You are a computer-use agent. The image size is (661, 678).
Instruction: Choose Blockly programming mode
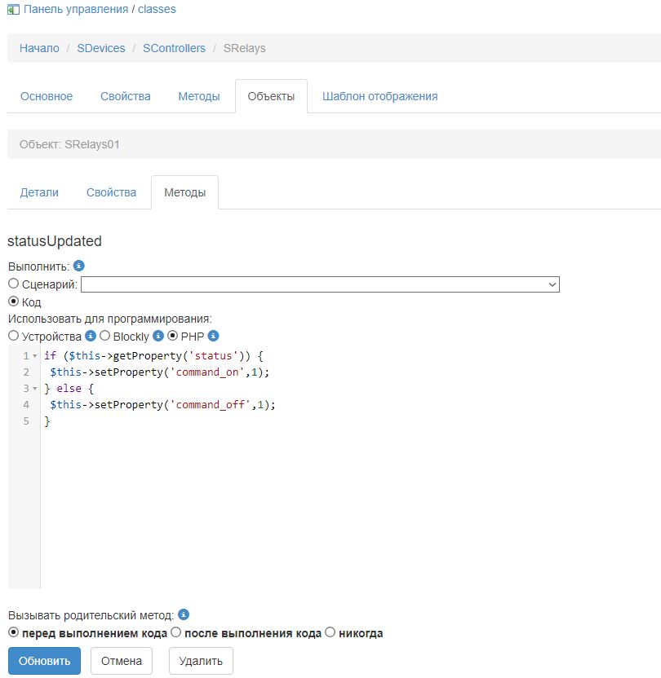pos(104,336)
